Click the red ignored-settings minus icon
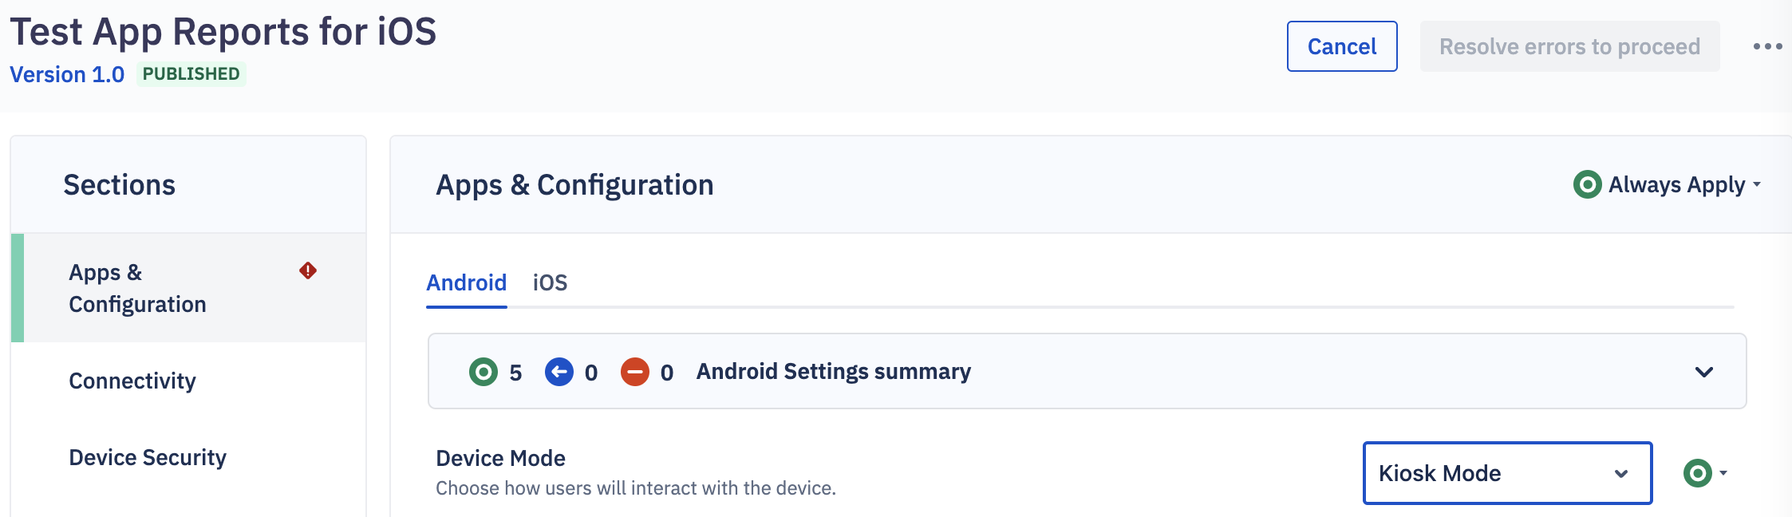The height and width of the screenshot is (517, 1792). click(x=635, y=372)
